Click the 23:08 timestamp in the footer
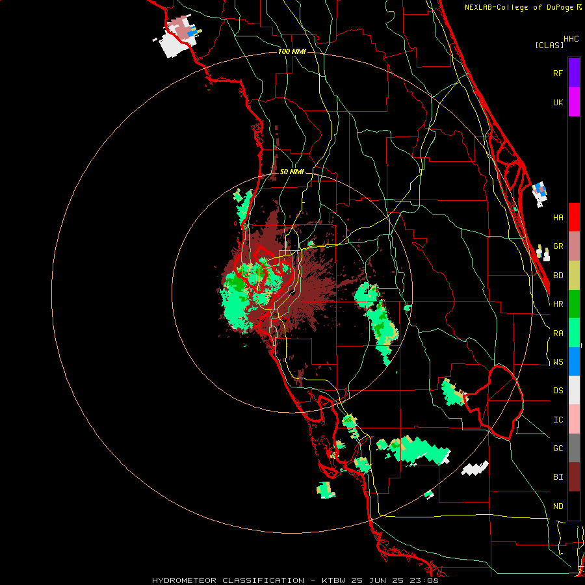The height and width of the screenshot is (585, 585). [423, 580]
